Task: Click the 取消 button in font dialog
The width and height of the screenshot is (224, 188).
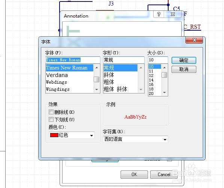Action: click(184, 70)
